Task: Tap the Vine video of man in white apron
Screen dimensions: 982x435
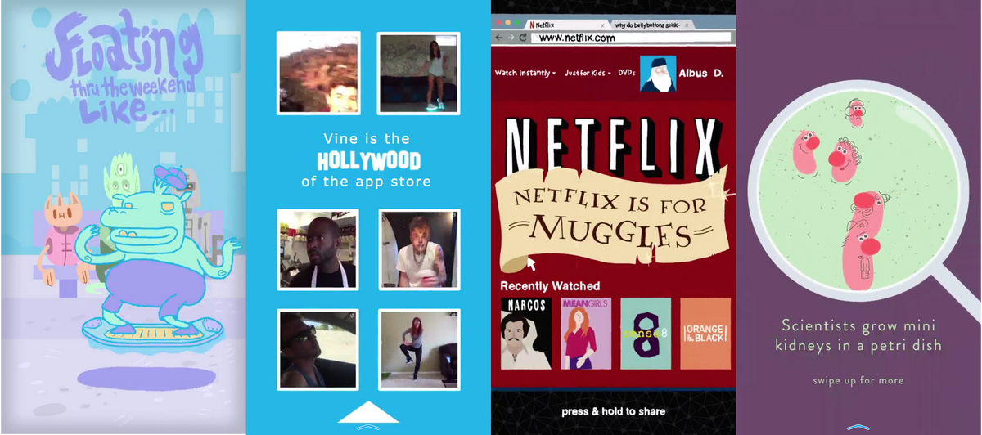Action: coord(318,249)
